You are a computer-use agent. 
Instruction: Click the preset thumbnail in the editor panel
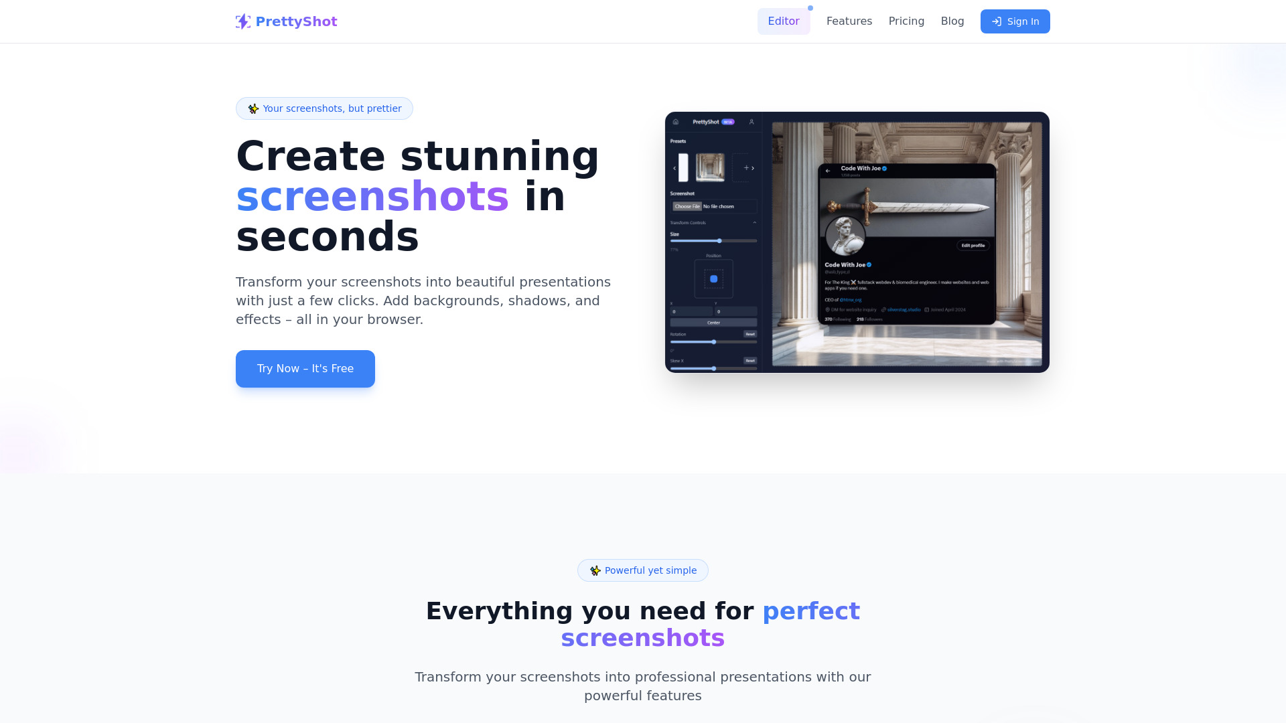[710, 168]
